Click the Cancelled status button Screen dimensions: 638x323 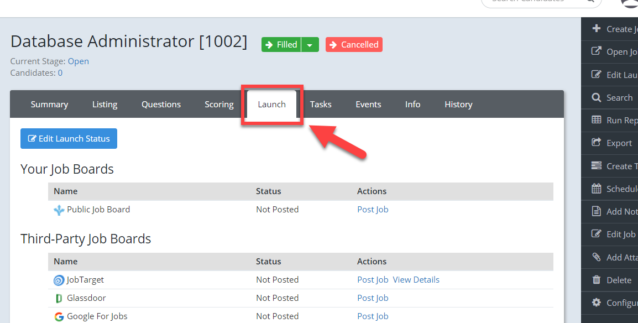pos(354,44)
